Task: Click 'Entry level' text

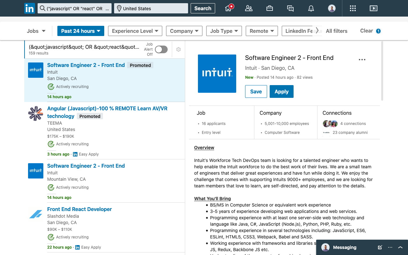Action: [211, 133]
